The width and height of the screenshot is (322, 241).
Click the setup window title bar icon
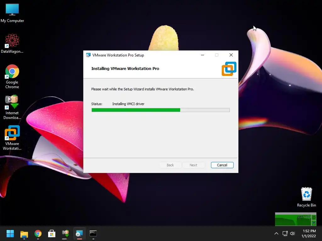click(88, 55)
